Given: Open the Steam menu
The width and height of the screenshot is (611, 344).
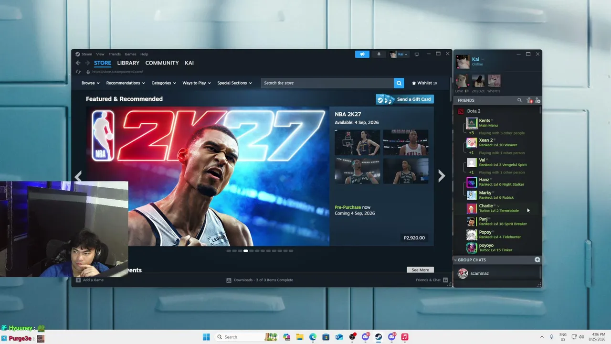Looking at the screenshot, I should point(86,54).
